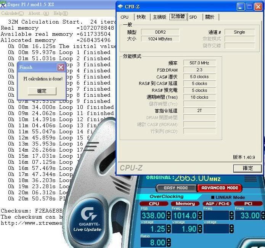Click the memory size field 1024 MBytes
Image resolution: width=265 pixels, height=248 pixels.
[x=160, y=39]
